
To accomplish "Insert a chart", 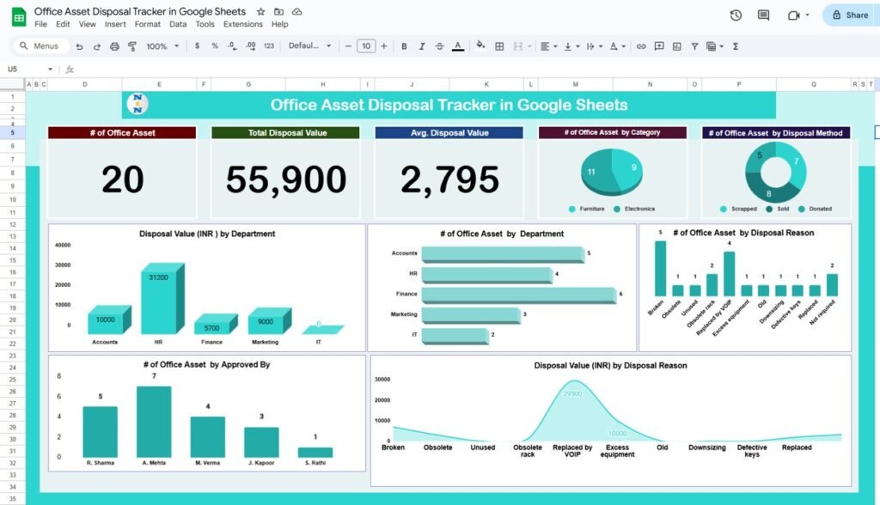I will coord(677,46).
